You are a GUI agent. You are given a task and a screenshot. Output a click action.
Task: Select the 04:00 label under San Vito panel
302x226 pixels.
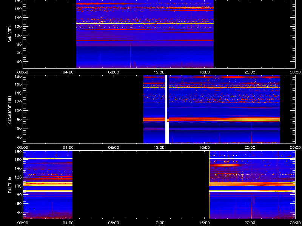[x=68, y=72]
